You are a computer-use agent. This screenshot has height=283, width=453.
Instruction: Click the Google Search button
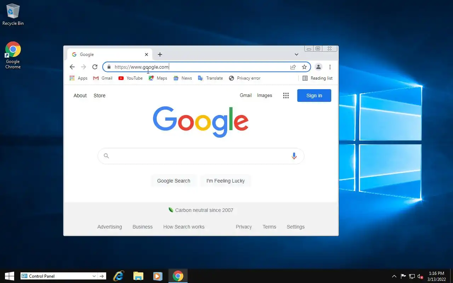[x=174, y=181]
